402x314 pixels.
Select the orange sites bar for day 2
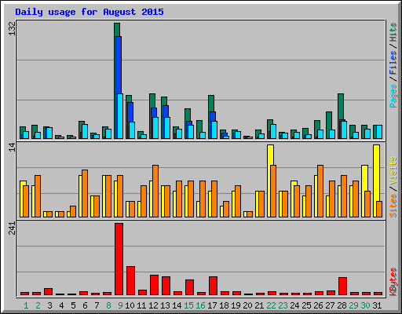38,196
